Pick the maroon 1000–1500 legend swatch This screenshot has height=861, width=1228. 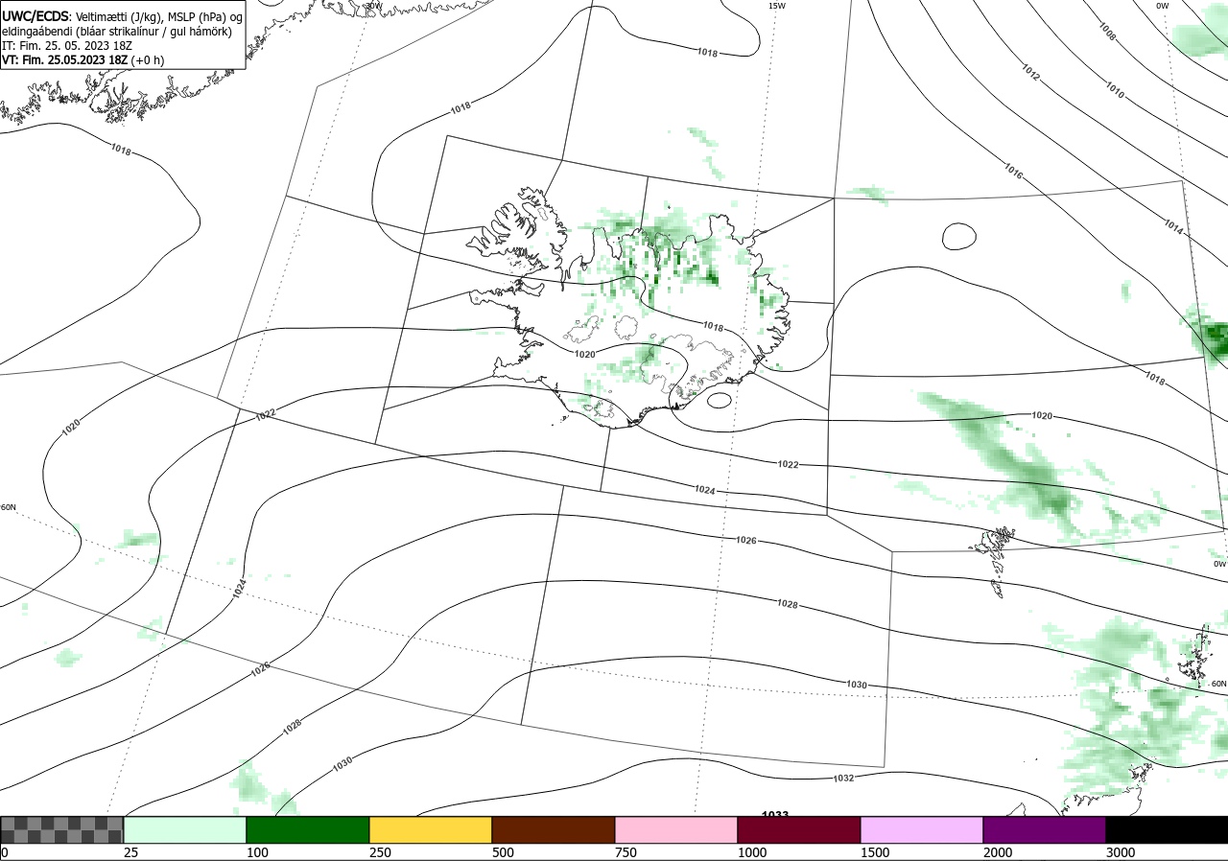(x=799, y=829)
